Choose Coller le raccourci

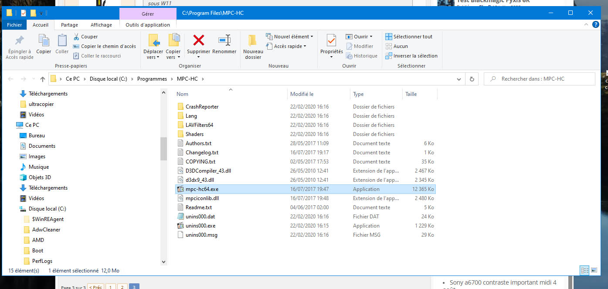97,56
